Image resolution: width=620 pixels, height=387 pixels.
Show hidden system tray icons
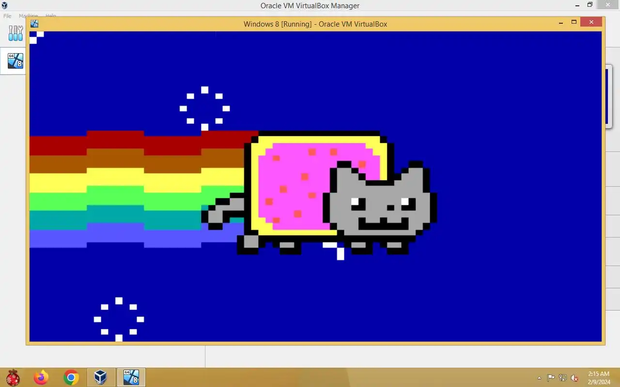click(540, 378)
